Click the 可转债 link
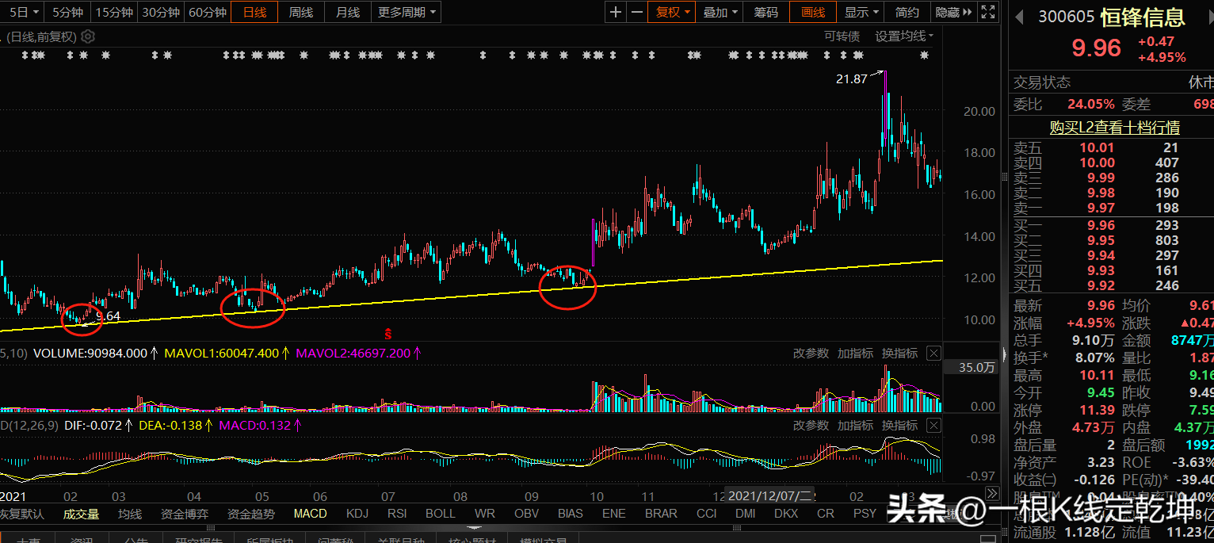 pyautogui.click(x=842, y=36)
